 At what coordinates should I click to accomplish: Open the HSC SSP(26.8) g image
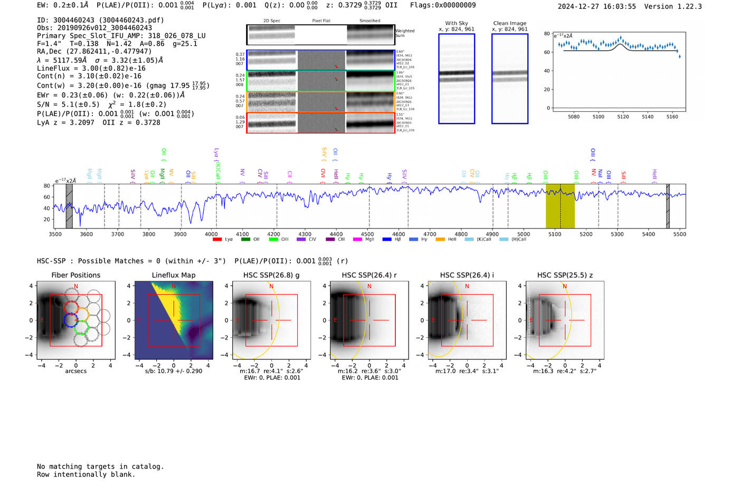271,320
